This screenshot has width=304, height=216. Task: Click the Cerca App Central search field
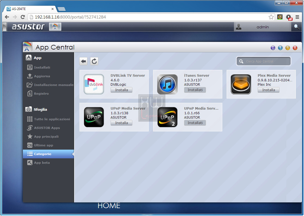tap(263, 61)
